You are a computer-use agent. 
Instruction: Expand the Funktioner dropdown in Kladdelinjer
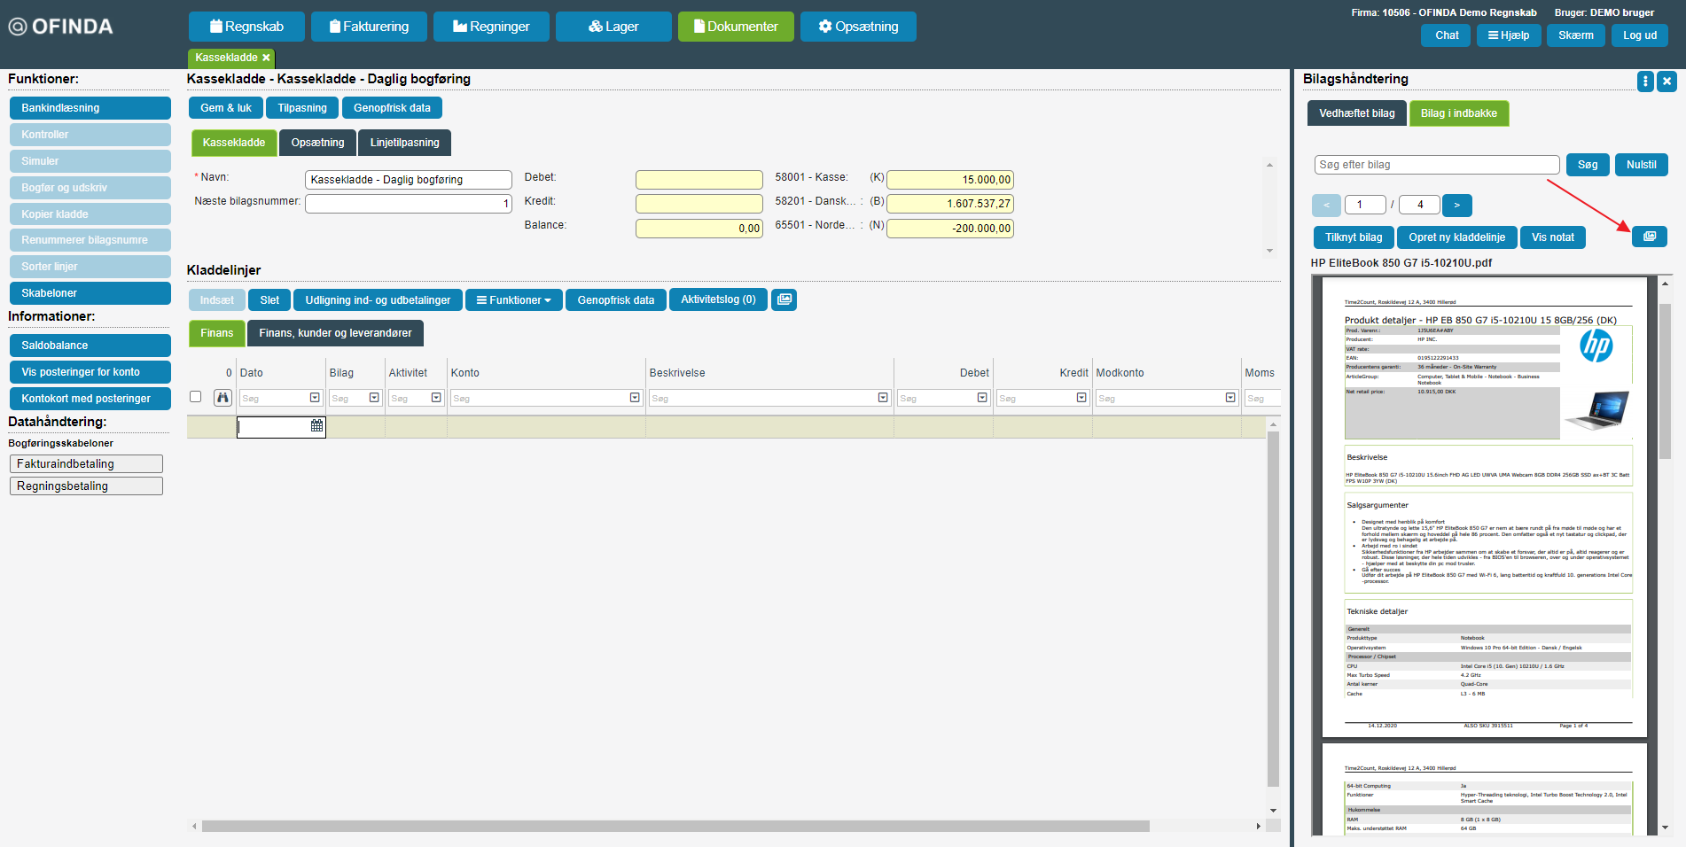point(514,300)
